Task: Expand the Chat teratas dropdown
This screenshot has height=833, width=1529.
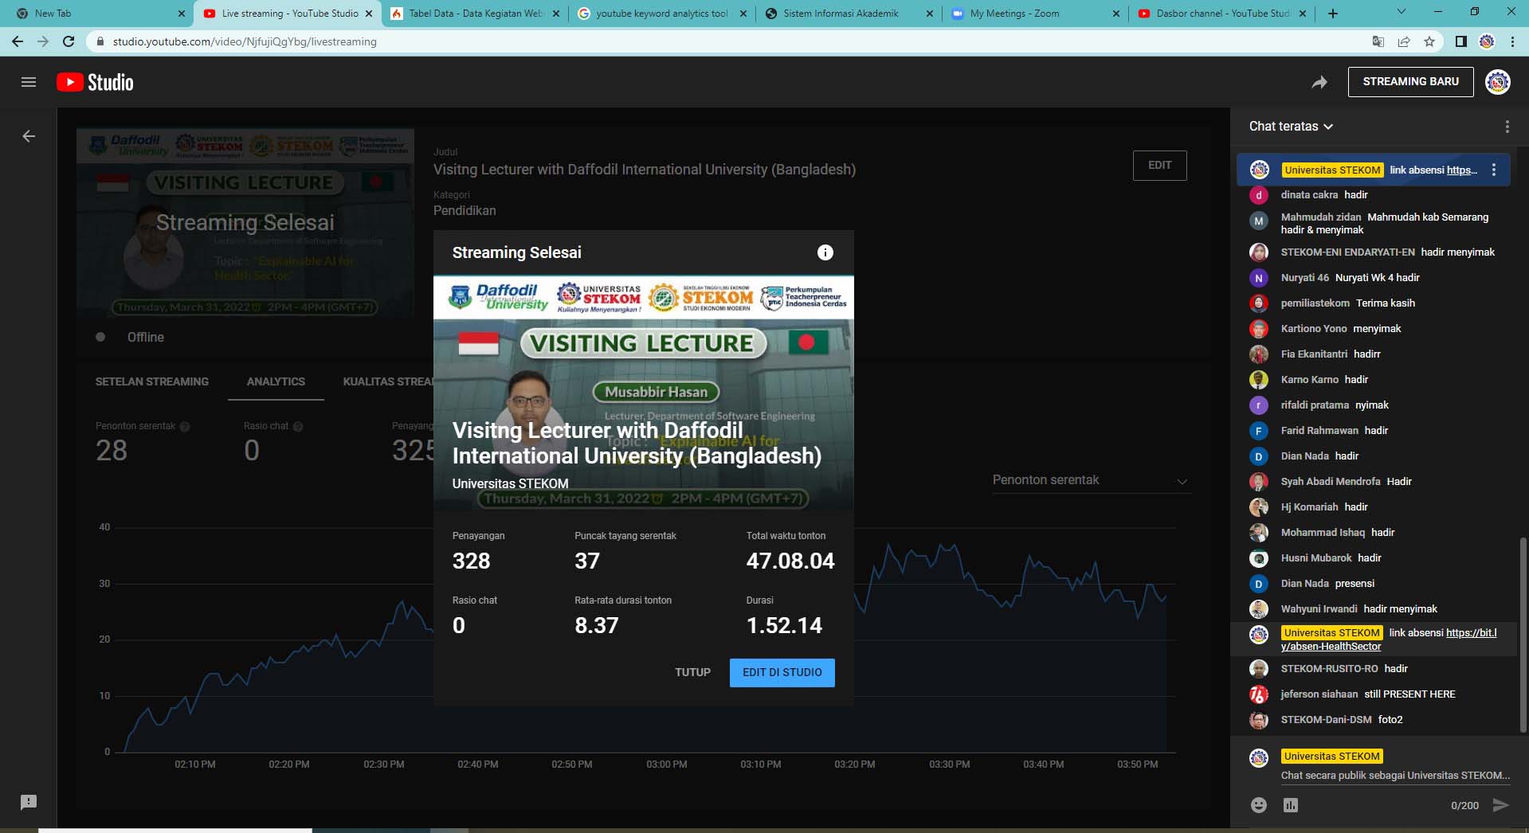Action: 1291,127
